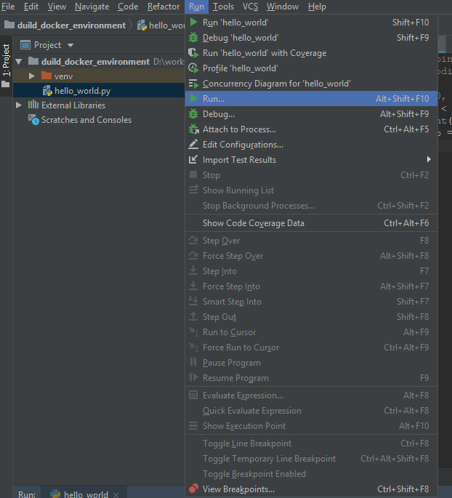Click the hello_world breadcrumb file item
The height and width of the screenshot is (498, 452).
pyautogui.click(x=161, y=25)
